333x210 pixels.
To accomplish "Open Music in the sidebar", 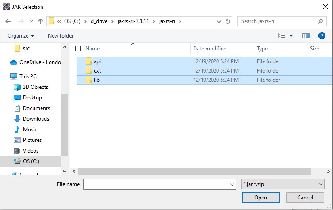I will [26, 130].
